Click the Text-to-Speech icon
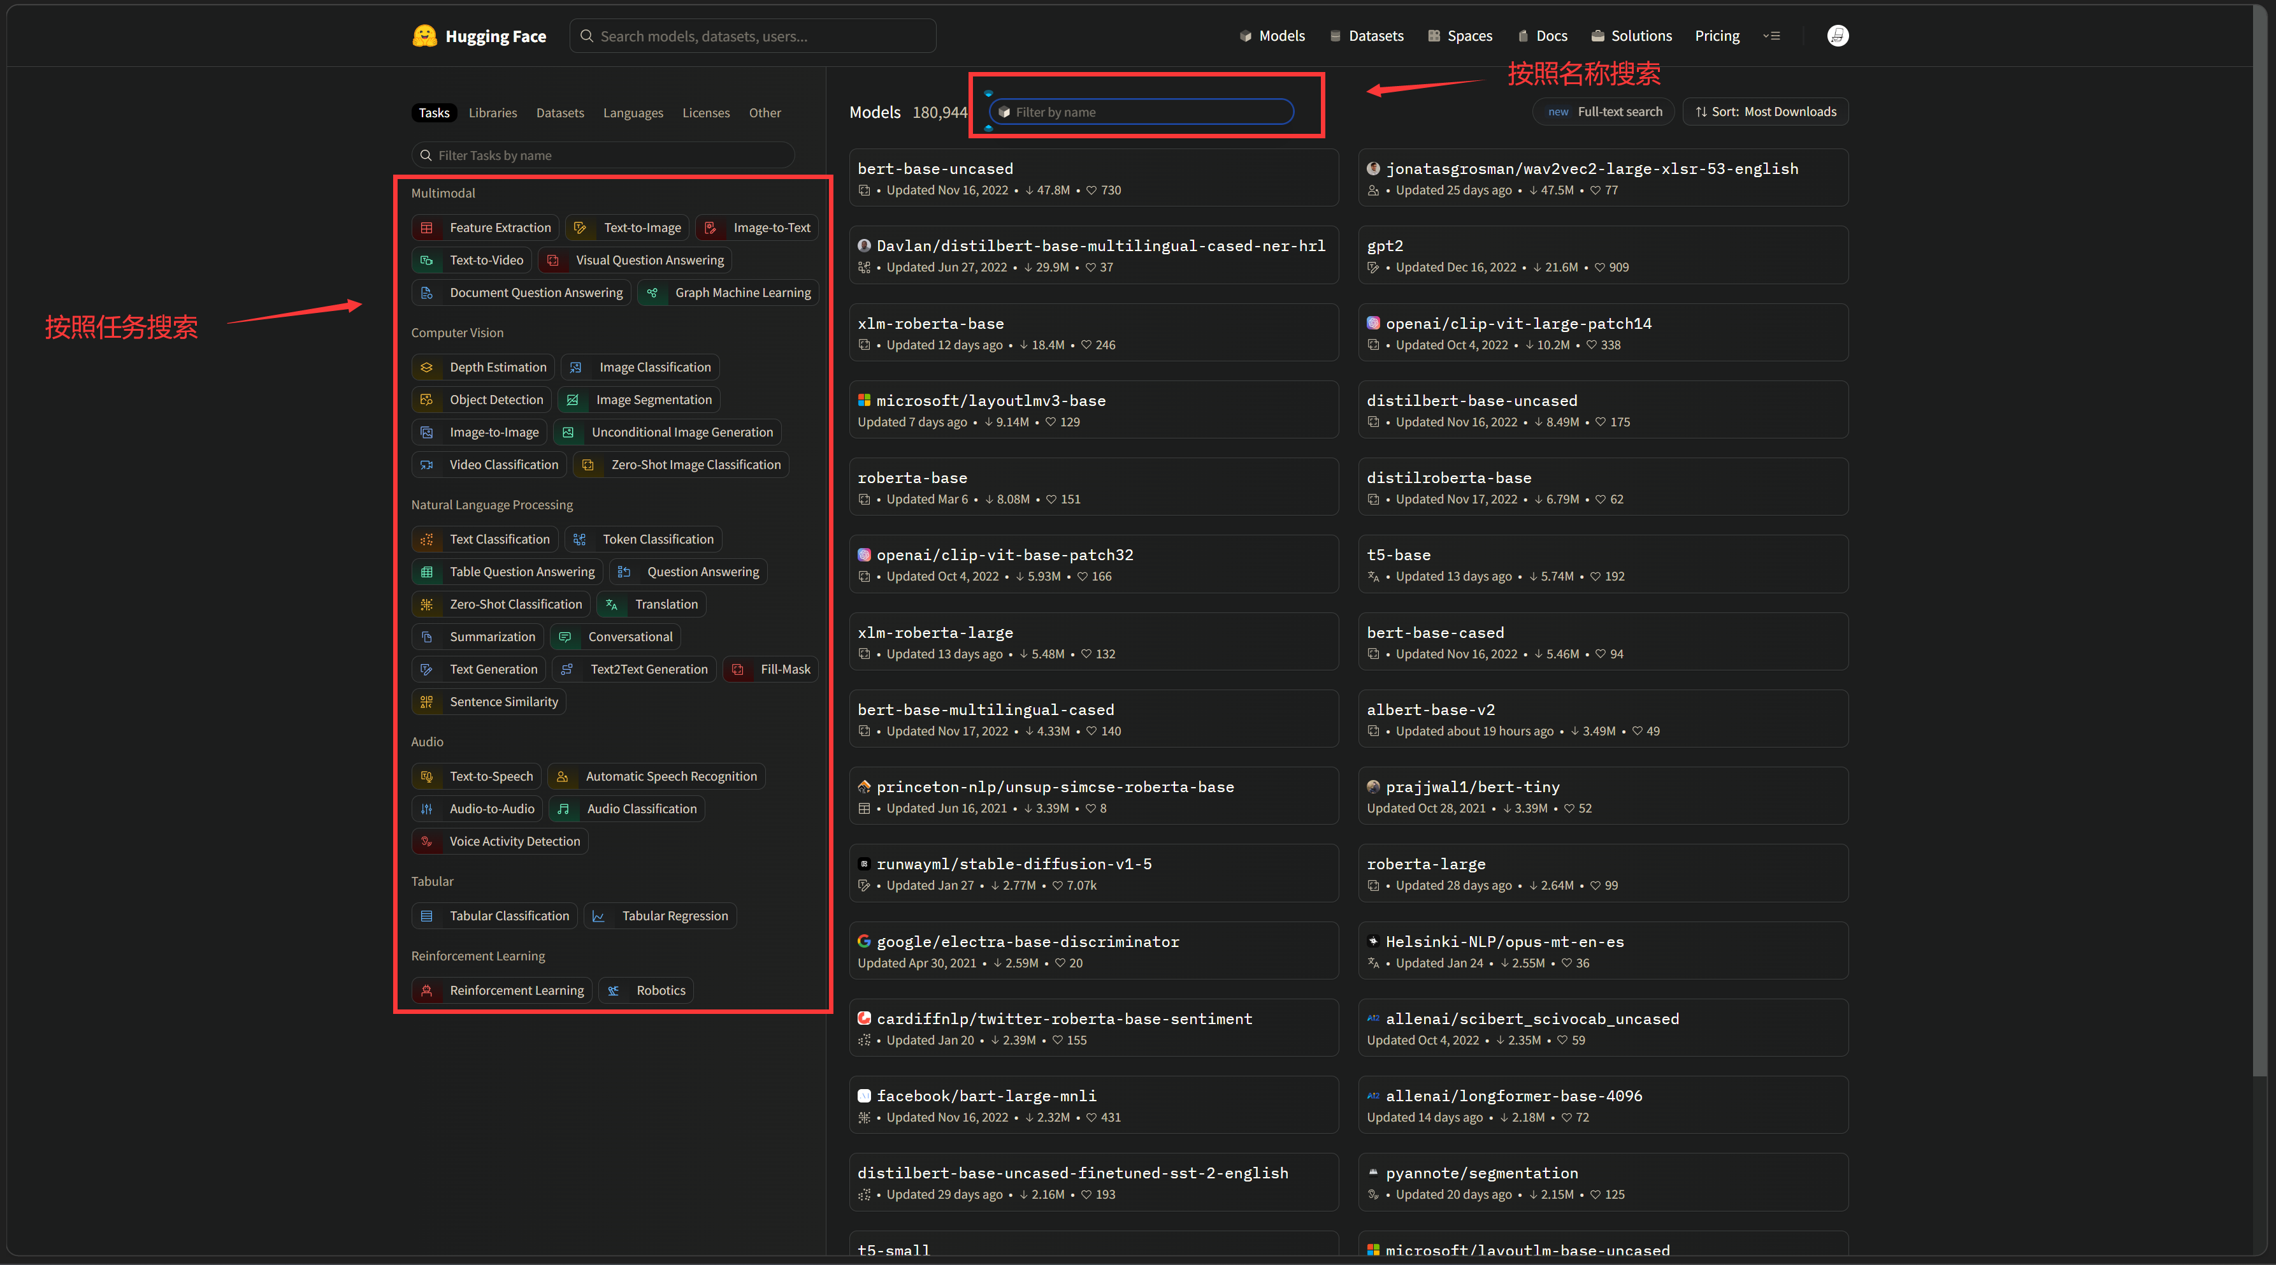The height and width of the screenshot is (1265, 2276). [427, 777]
